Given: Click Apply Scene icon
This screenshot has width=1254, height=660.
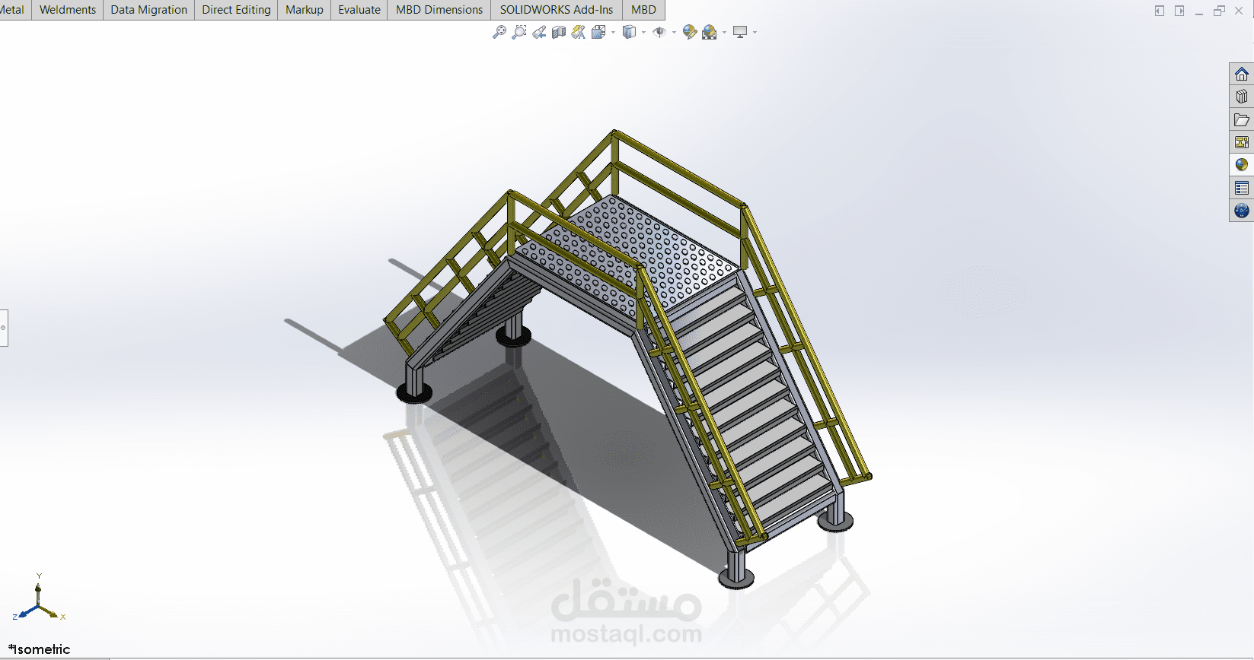Looking at the screenshot, I should (710, 32).
